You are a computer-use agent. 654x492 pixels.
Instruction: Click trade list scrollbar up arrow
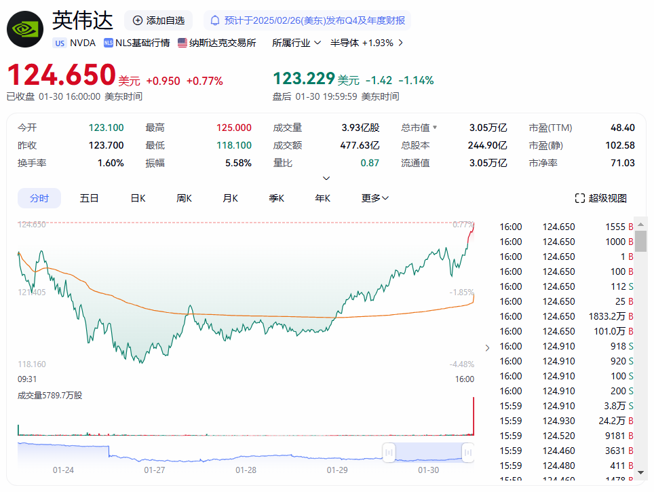(x=640, y=225)
